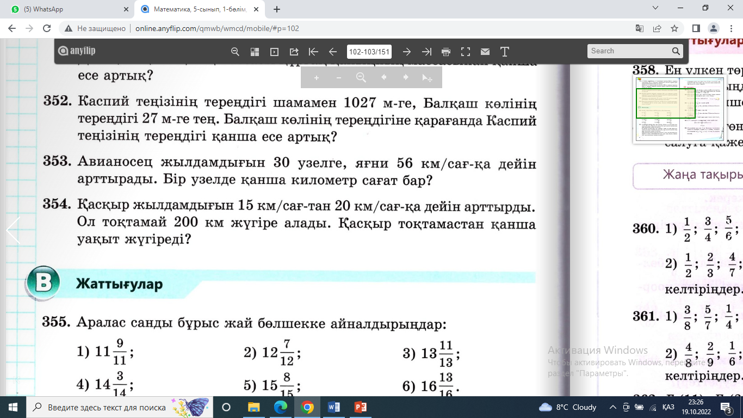Start the auto flip slideshow
This screenshot has height=418, width=743.
point(274,52)
